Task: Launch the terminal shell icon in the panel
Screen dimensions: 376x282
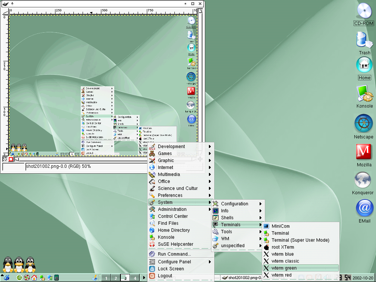Action: [42, 278]
